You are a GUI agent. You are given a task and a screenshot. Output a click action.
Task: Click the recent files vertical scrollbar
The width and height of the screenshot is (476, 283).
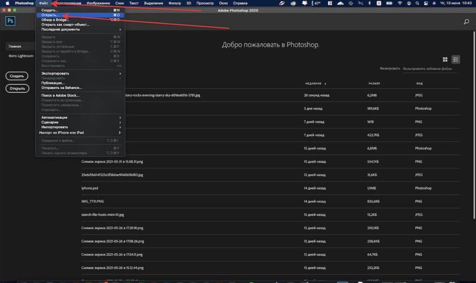(x=474, y=124)
